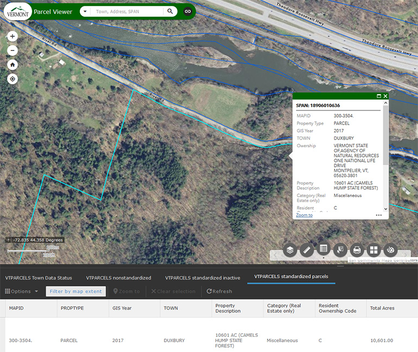Open the Print widget
Image resolution: width=418 pixels, height=352 pixels.
(357, 250)
